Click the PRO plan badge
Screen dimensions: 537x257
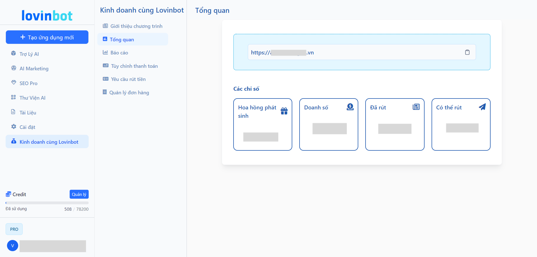pyautogui.click(x=14, y=229)
